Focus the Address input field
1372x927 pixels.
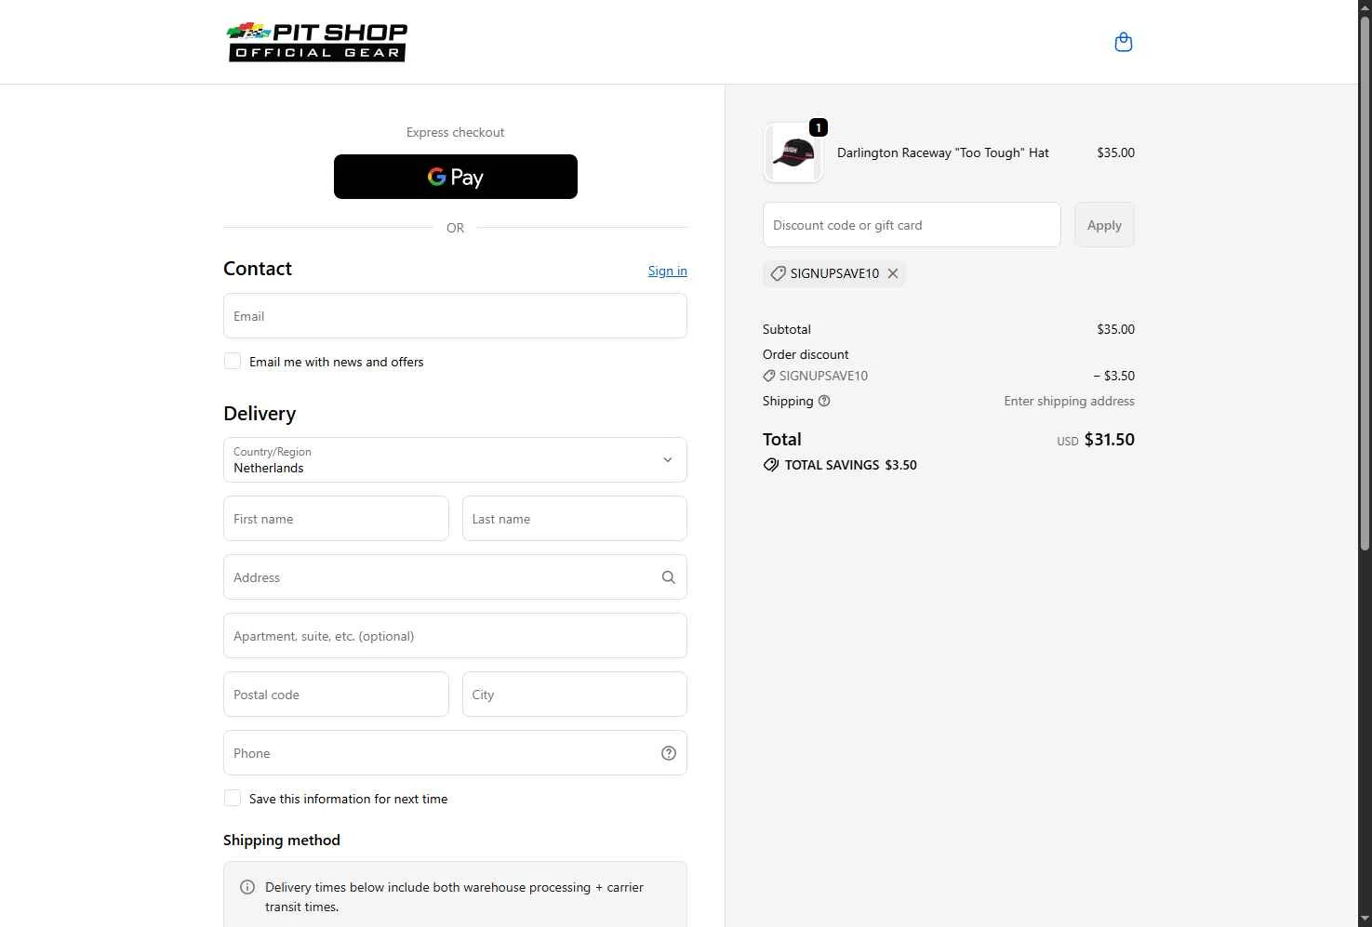455,577
